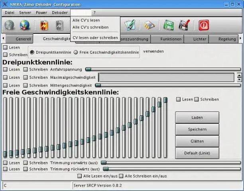The image size is (244, 191).
Task: Click the Laden button
Action: point(197,117)
